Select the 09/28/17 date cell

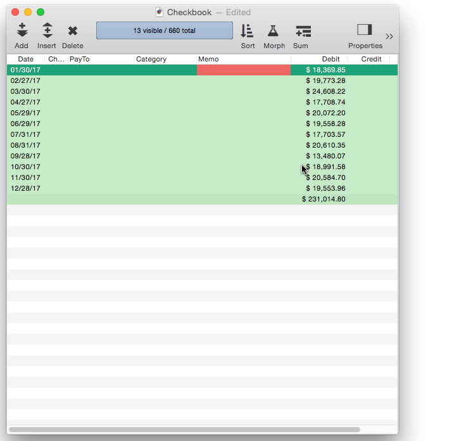pyautogui.click(x=25, y=156)
